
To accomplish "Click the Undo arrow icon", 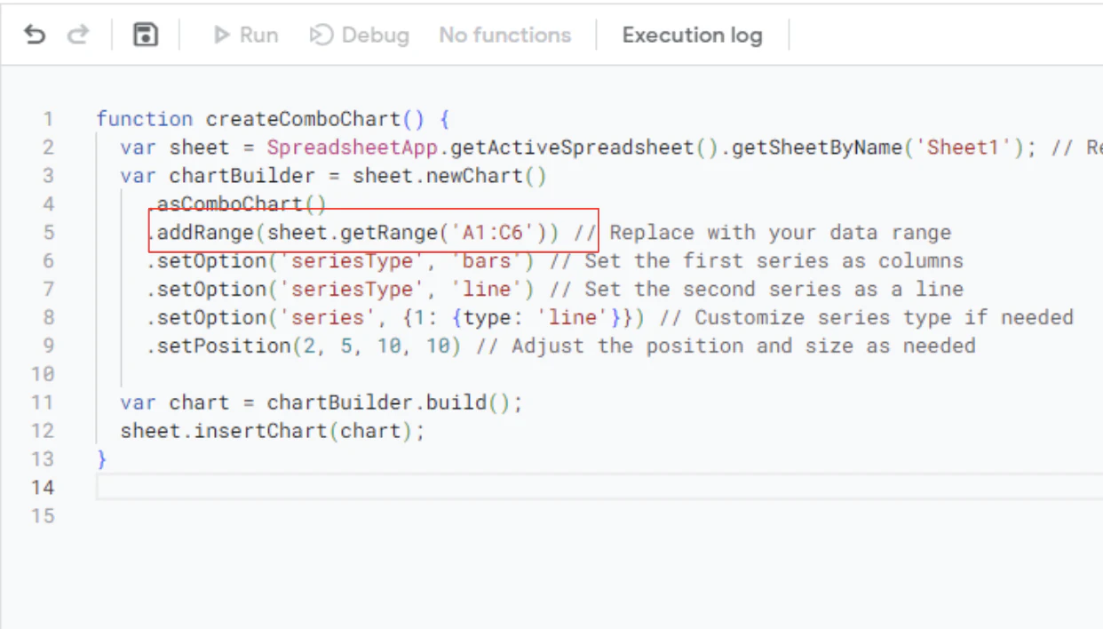I will pyautogui.click(x=35, y=36).
